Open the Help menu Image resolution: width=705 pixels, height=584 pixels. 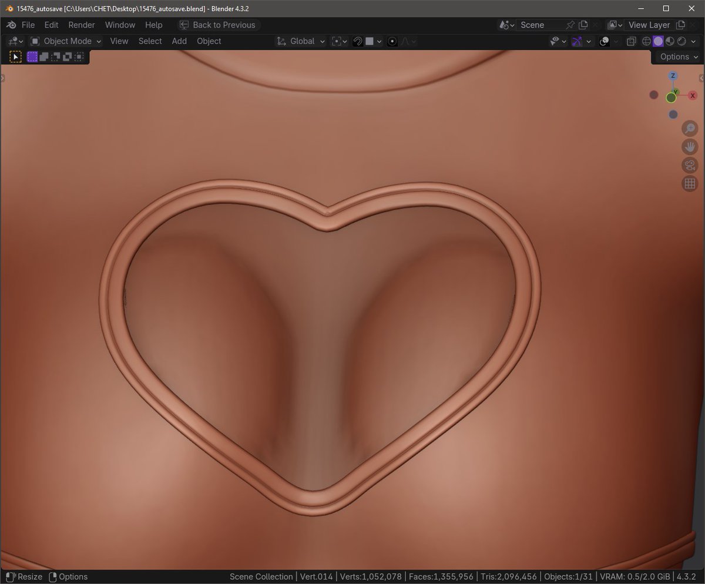coord(153,25)
